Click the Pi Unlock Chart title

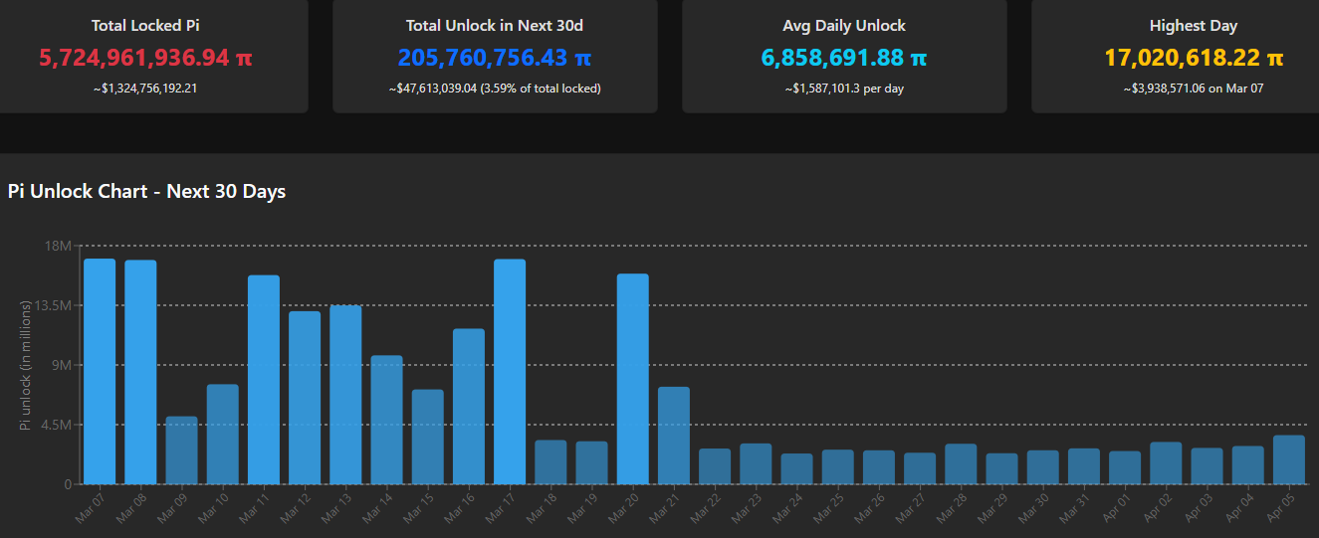tap(146, 191)
